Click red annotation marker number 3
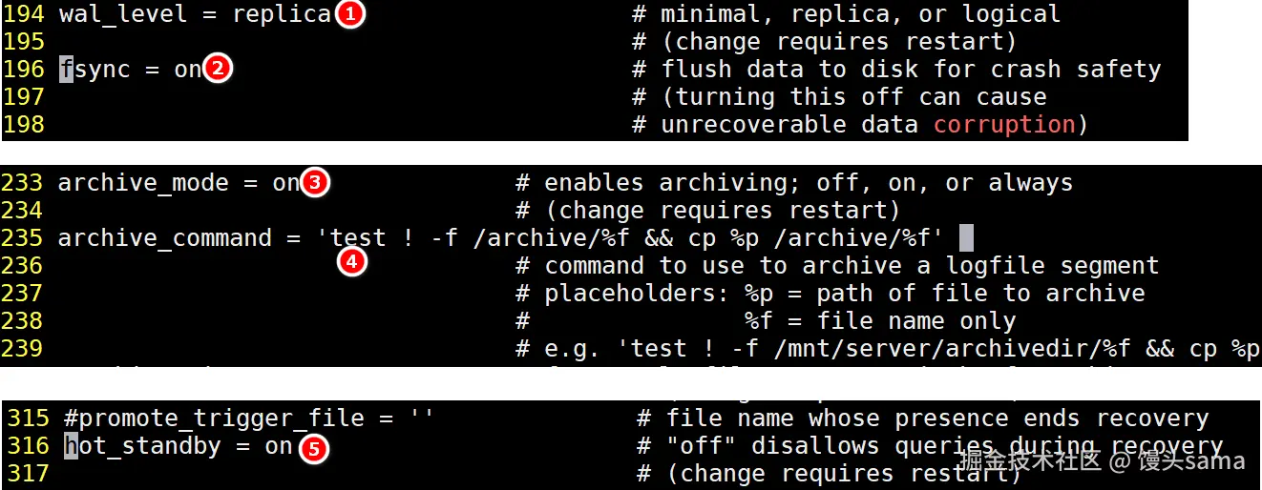This screenshot has width=1262, height=490. tap(315, 182)
